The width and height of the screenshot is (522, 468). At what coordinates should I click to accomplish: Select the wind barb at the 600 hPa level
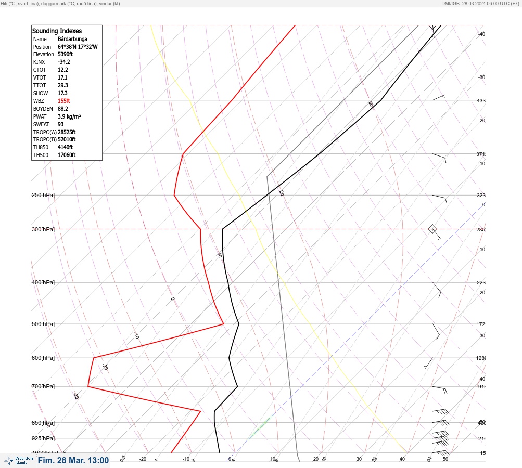tap(428, 363)
